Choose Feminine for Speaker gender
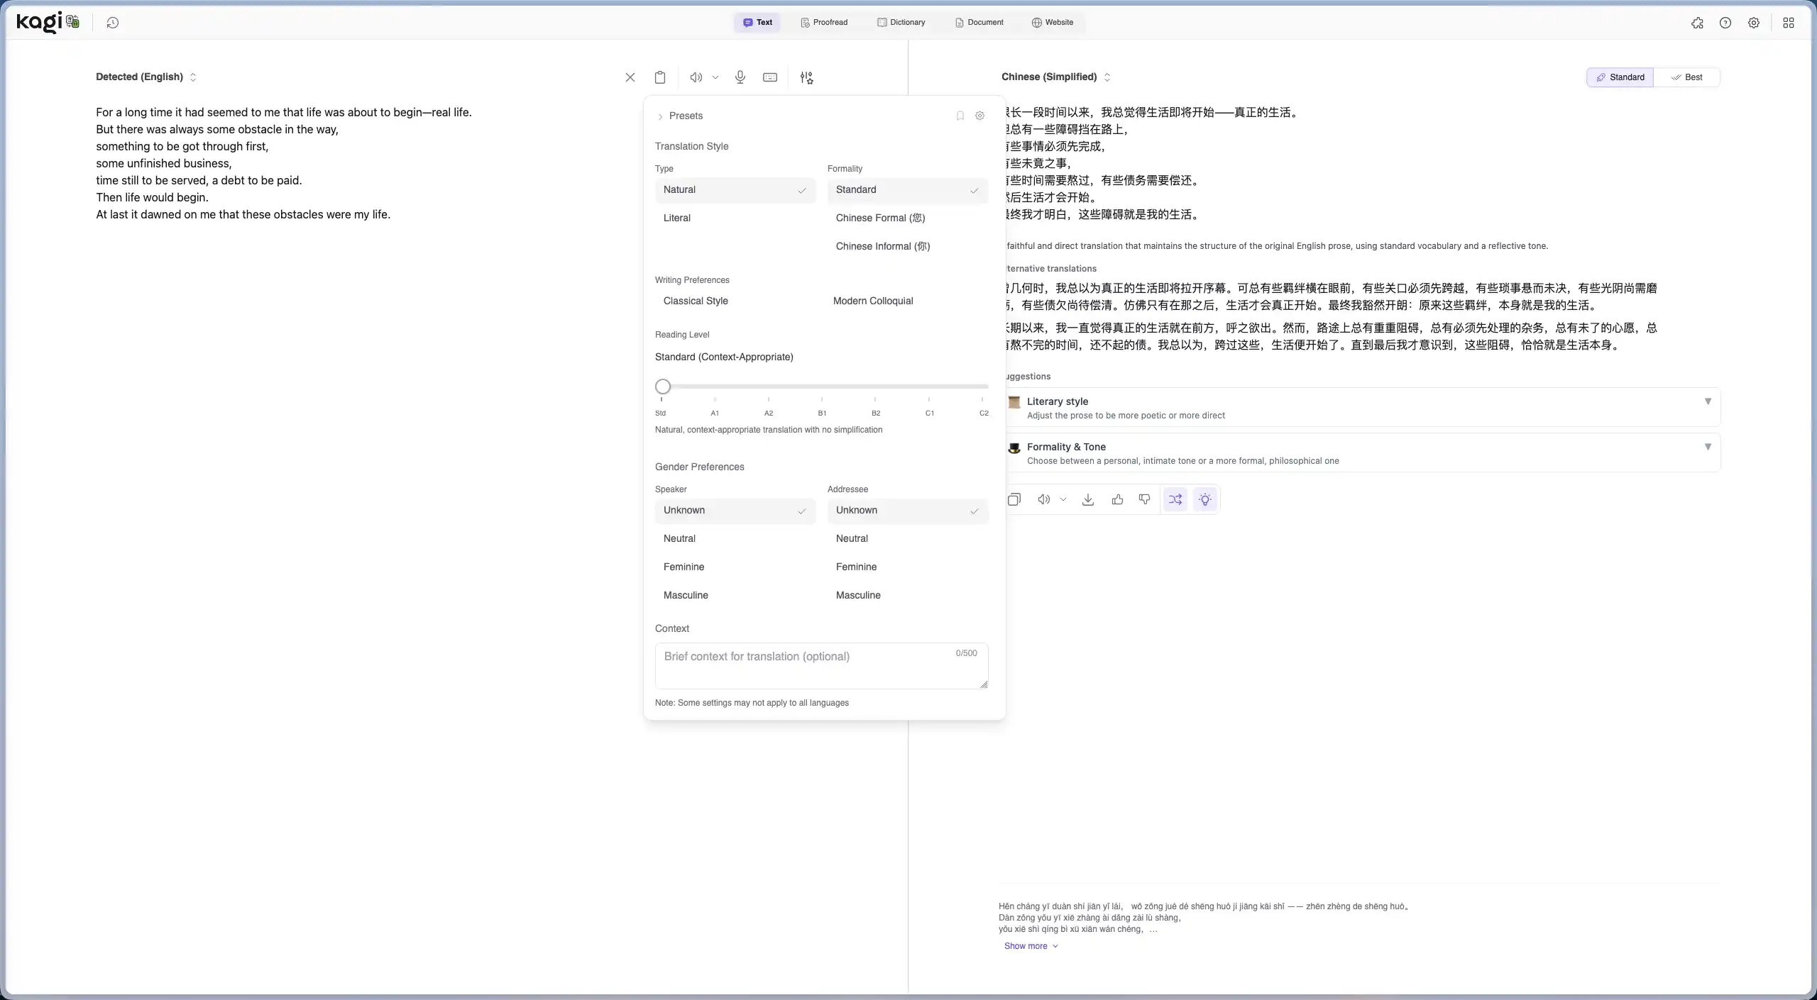 click(x=684, y=567)
